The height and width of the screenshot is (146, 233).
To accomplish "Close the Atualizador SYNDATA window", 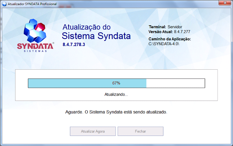I will pyautogui.click(x=225, y=3).
